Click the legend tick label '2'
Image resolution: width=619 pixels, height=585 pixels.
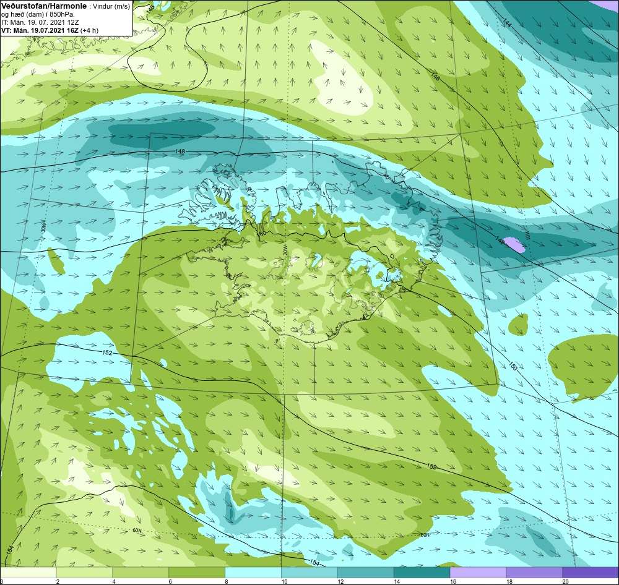pyautogui.click(x=58, y=581)
